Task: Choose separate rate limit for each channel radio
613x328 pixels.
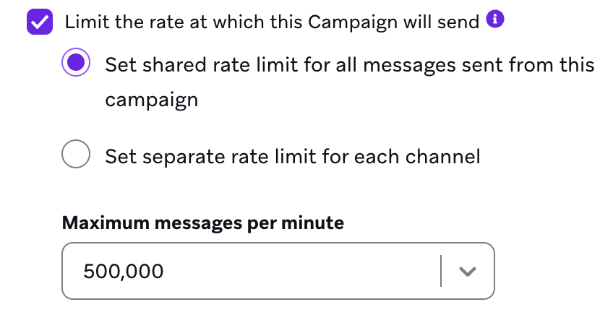Action: pos(76,155)
